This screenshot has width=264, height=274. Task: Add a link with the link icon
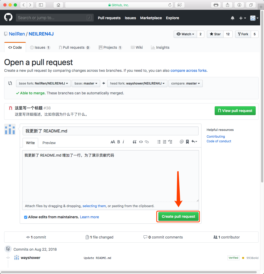tap(147, 142)
